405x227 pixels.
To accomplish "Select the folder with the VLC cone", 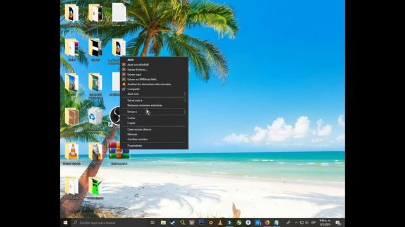I will pos(72,151).
